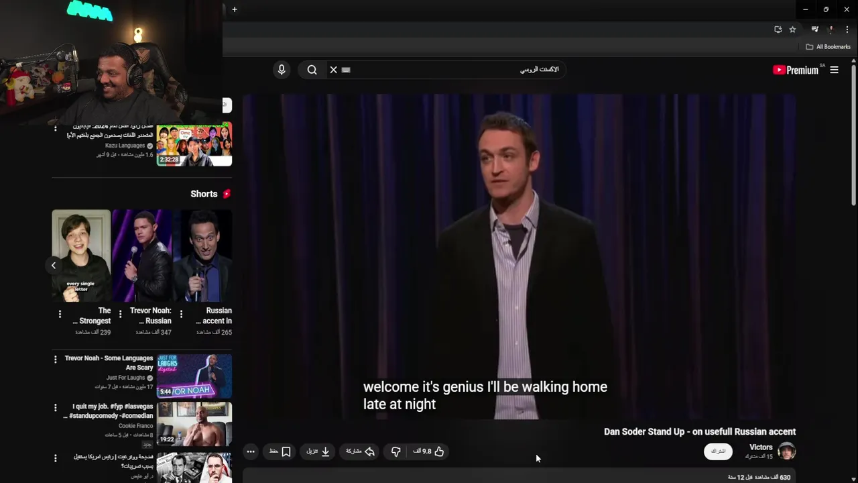Viewport: 858px width, 483px height.
Task: Open the Just For Laughs channel name
Action: click(x=125, y=378)
